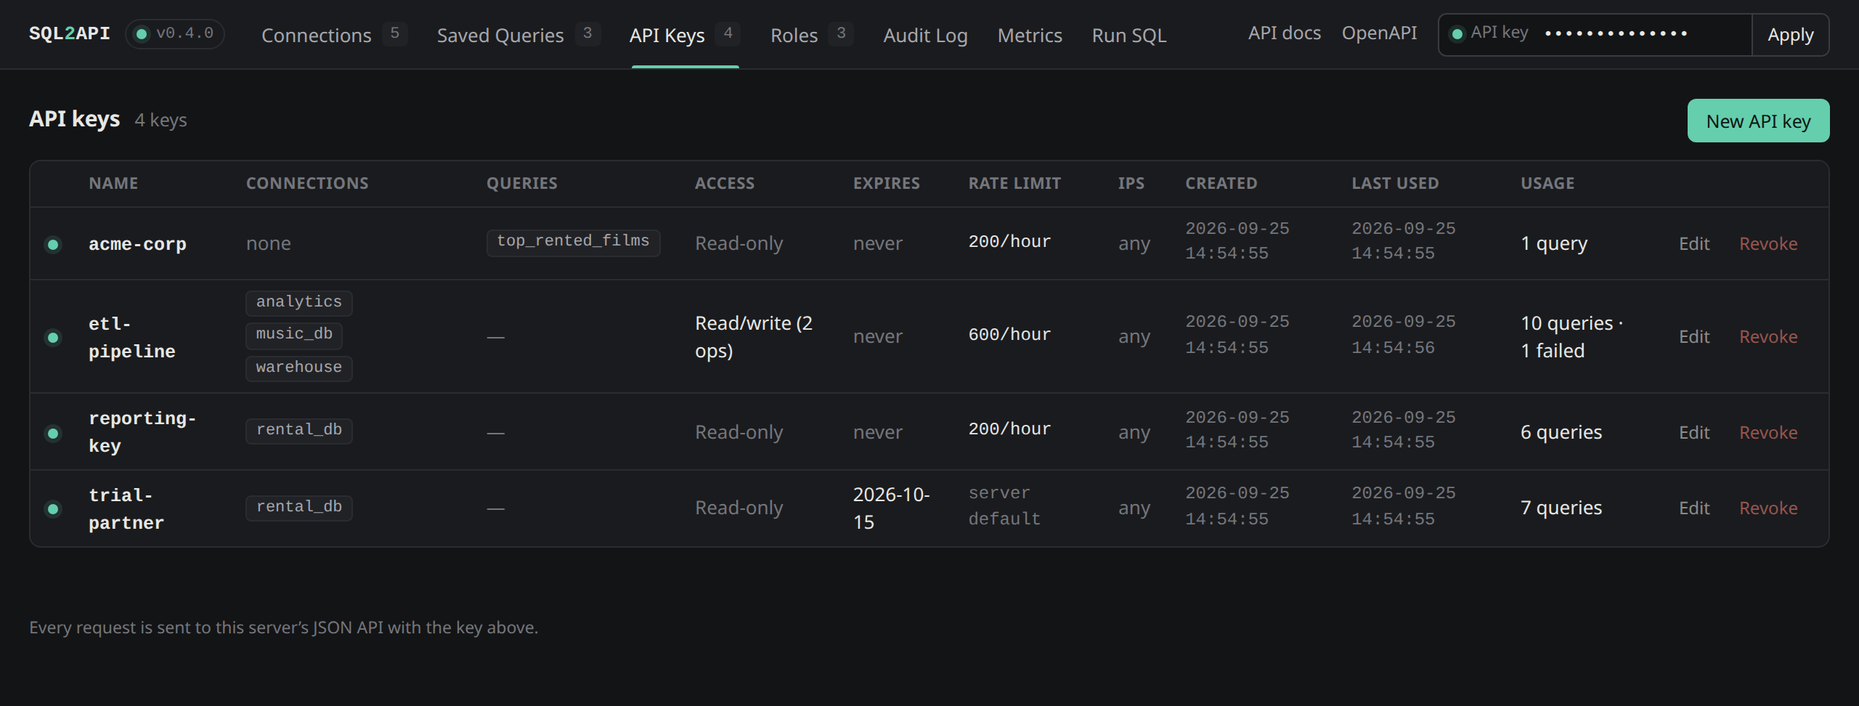
Task: Click the top_rented_films query tag
Action: point(573,242)
